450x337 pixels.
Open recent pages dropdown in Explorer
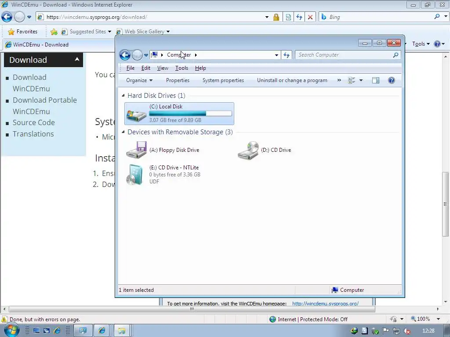point(146,55)
